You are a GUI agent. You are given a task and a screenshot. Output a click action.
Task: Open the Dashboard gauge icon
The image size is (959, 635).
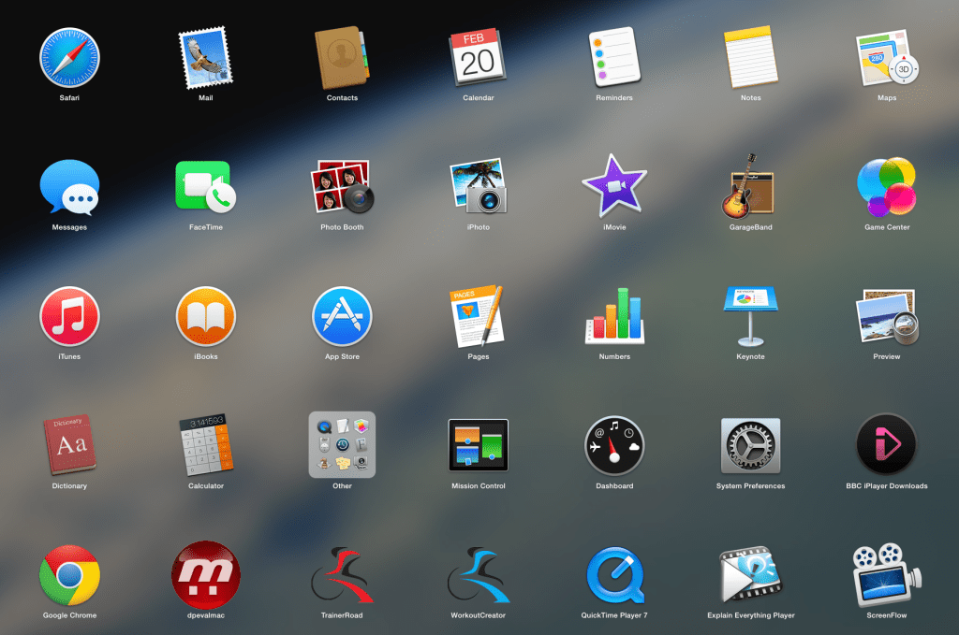[x=614, y=444]
